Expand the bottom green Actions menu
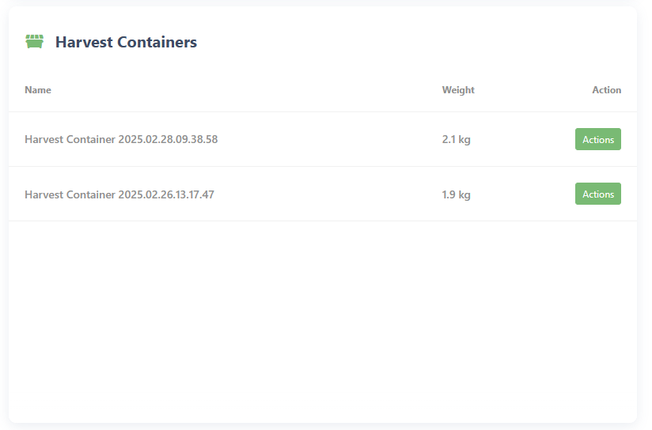Screen dimensions: 652x430 pyautogui.click(x=597, y=194)
